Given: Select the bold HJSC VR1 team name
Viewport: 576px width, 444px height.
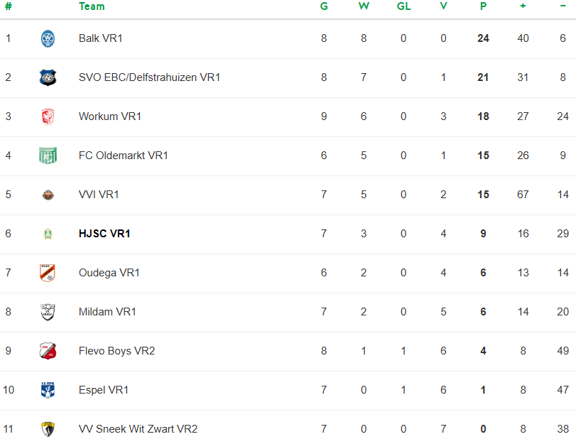Looking at the screenshot, I should click(104, 234).
